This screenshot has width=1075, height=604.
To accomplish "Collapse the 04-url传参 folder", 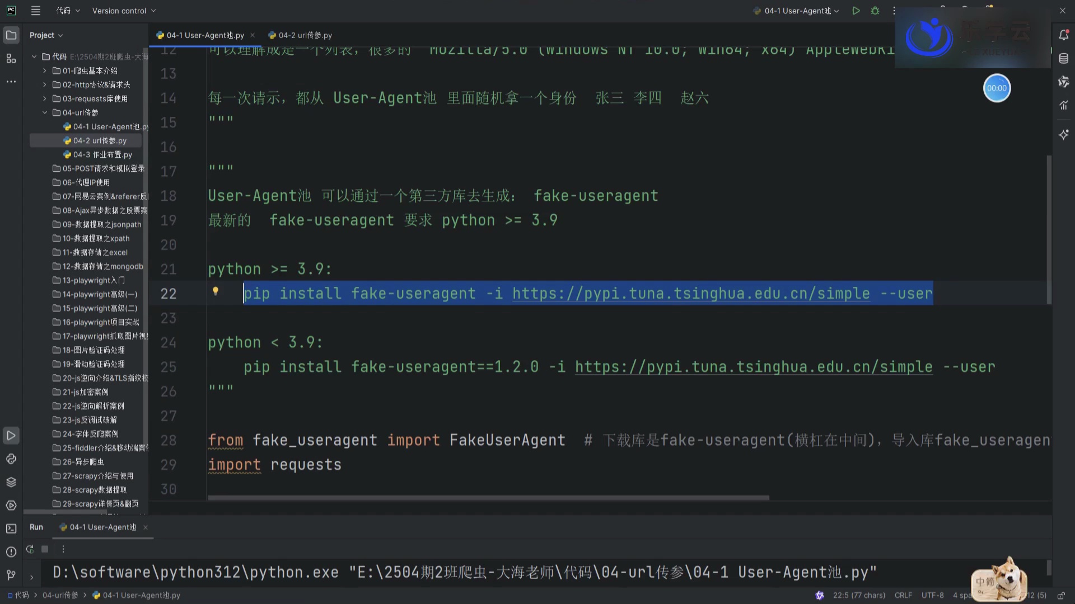I will click(x=45, y=112).
